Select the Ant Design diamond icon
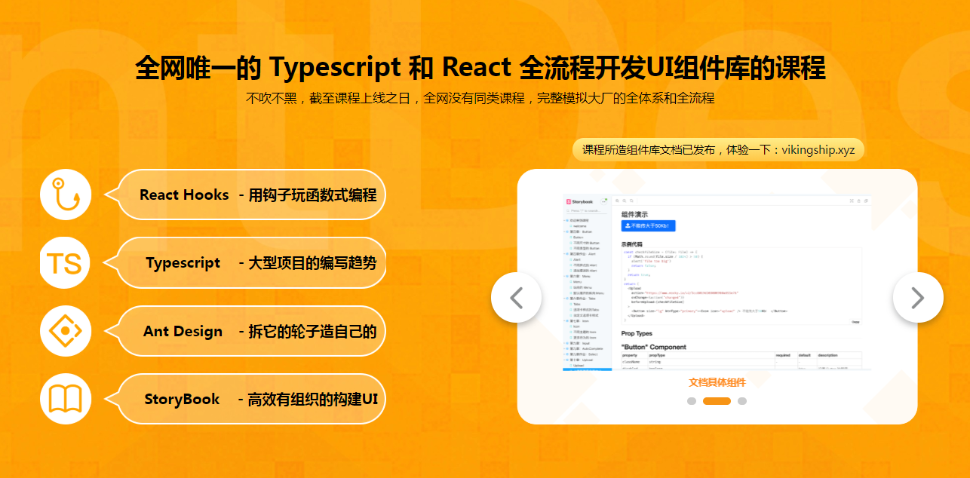Screen dimensions: 970x478 tap(66, 330)
